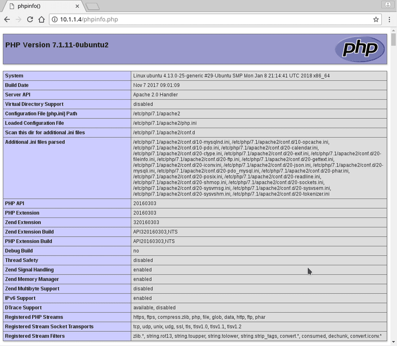Image resolution: width=397 pixels, height=346 pixels.
Task: Click the PHP API label
Action: [x=15, y=203]
